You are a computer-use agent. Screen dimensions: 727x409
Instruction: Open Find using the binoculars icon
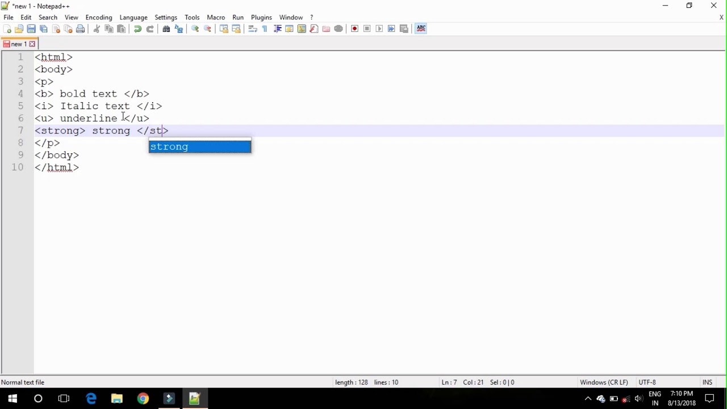coord(166,29)
